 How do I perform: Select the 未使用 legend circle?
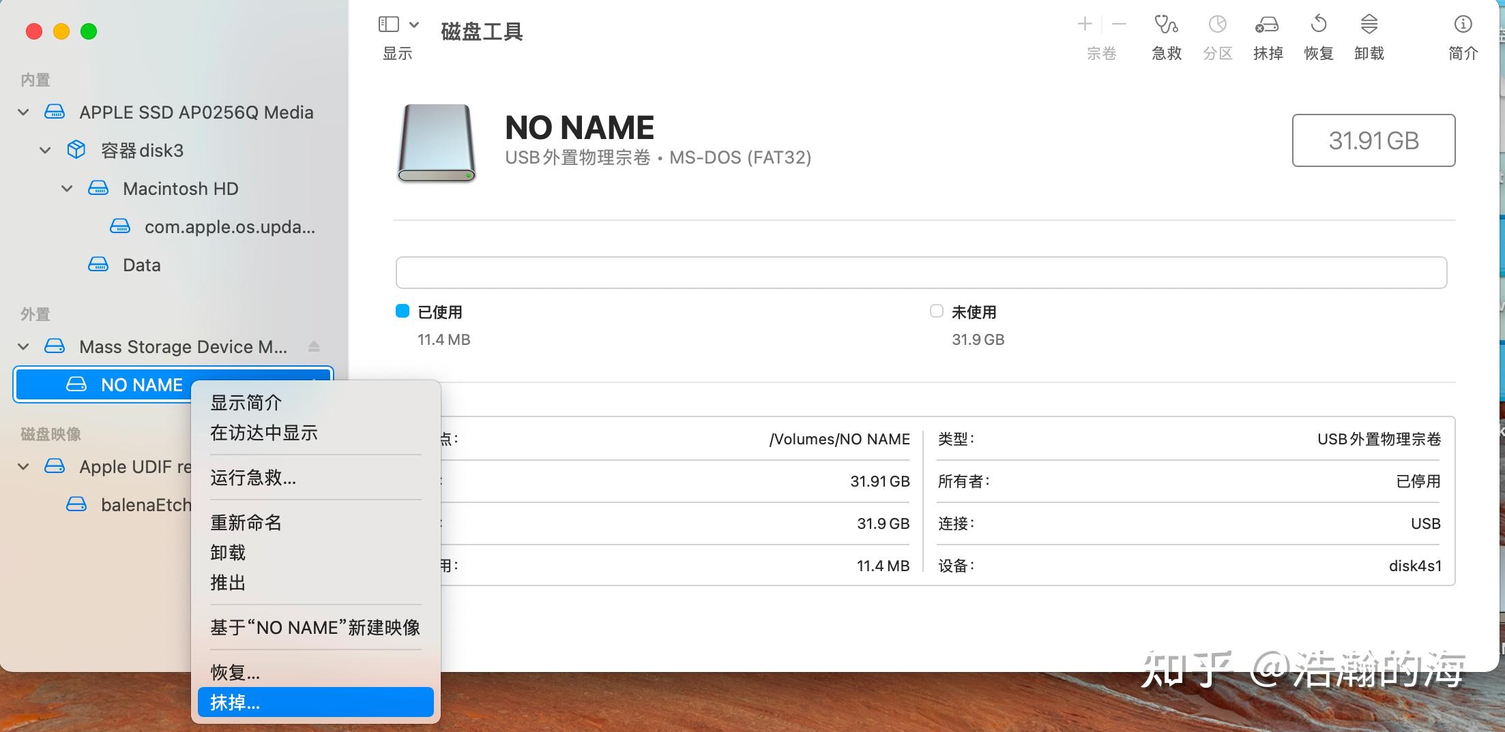936,311
